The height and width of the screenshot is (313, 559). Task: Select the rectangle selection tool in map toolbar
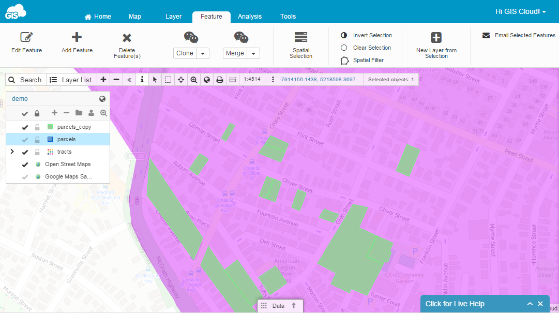click(x=168, y=80)
